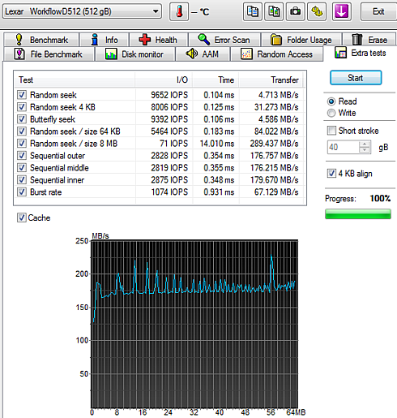The height and width of the screenshot is (418, 397).
Task: Save screenshot using the camera icon
Action: 295,11
